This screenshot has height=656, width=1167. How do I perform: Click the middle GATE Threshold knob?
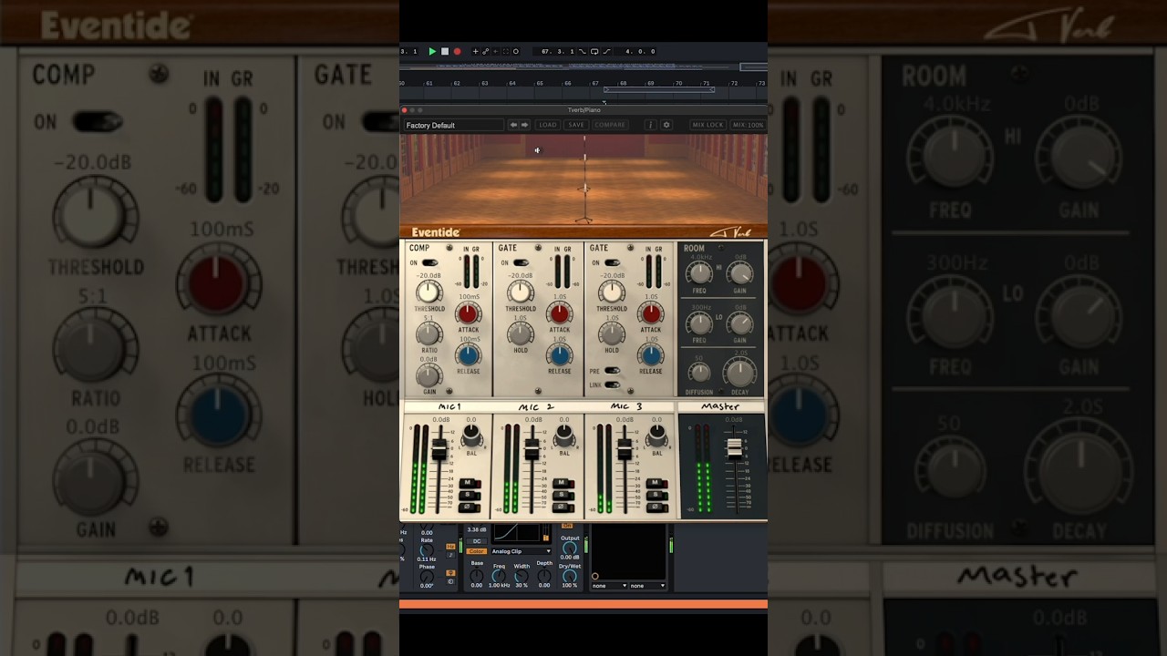coord(520,292)
